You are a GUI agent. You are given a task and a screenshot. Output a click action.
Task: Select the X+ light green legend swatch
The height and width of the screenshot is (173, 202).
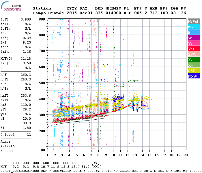[x=194, y=65]
